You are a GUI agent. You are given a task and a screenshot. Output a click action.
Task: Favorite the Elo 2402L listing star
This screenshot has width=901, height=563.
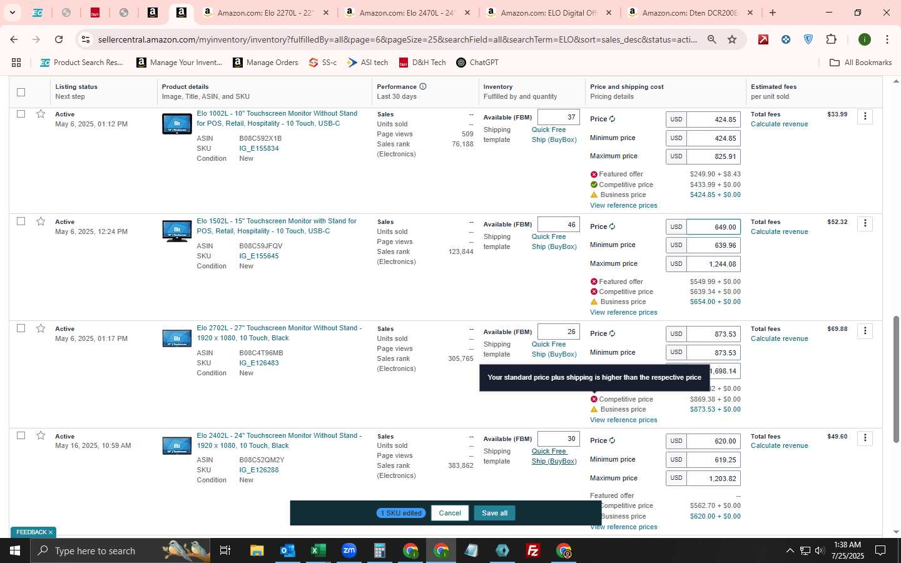pyautogui.click(x=41, y=435)
